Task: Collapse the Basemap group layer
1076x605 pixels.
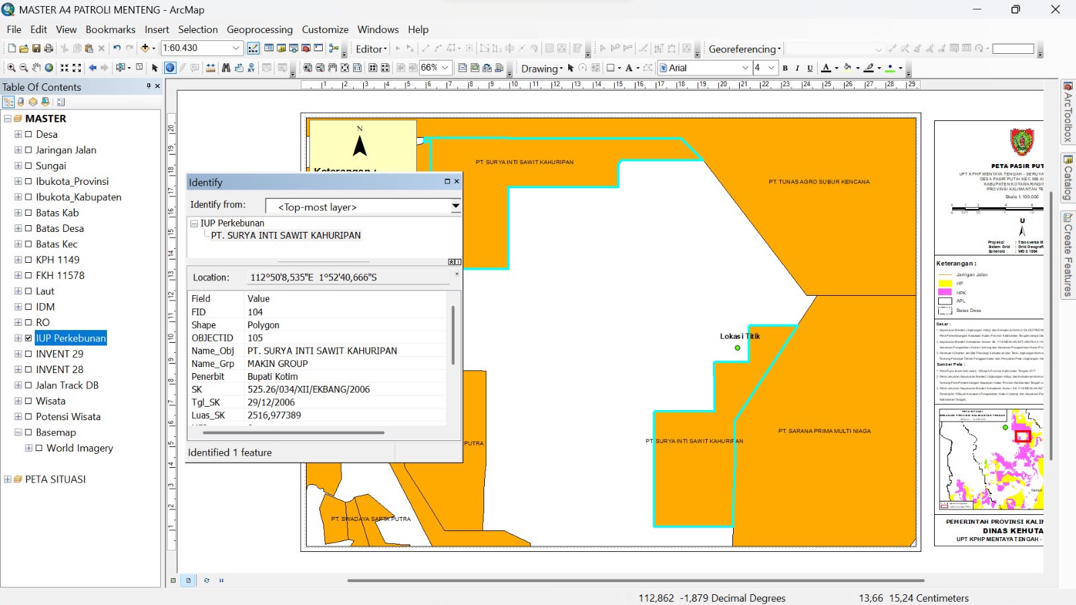Action: (x=18, y=432)
